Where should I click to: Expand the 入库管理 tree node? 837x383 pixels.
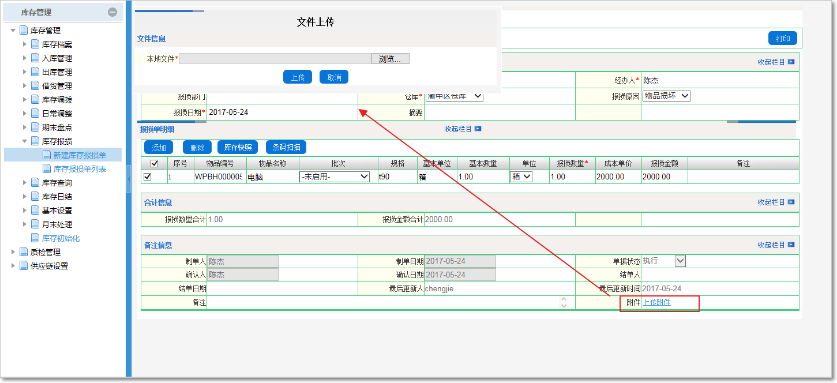[x=25, y=58]
